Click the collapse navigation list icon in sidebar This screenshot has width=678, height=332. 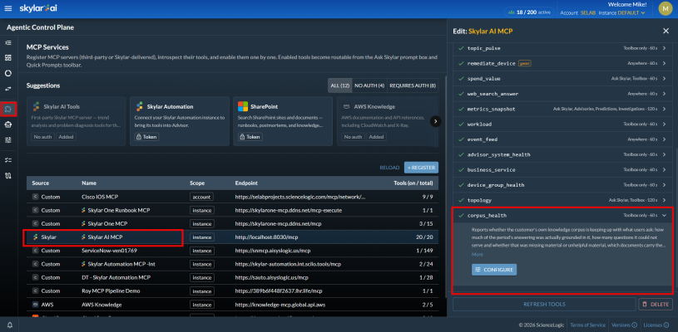pos(7,43)
